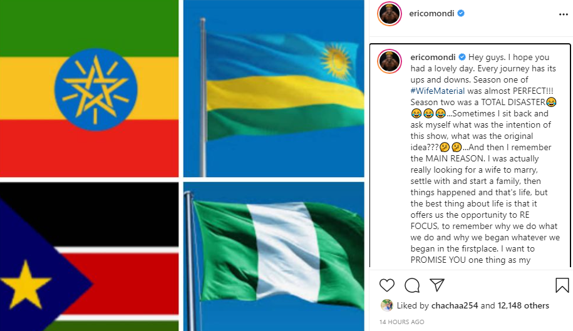Viewport: 573px width, 331px height.
Task: Like the post with the heart icon
Action: pyautogui.click(x=386, y=285)
